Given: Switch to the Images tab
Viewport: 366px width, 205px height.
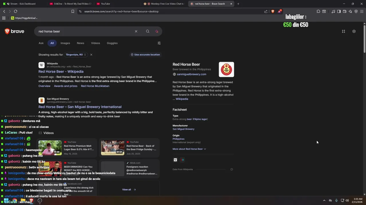Looking at the screenshot, I should pos(65,43).
